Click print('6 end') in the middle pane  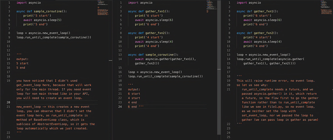coord(147,24)
